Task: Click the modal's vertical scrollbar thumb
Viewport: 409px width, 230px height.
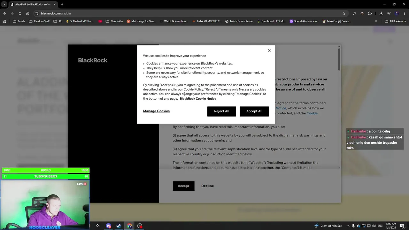Action: click(x=339, y=59)
